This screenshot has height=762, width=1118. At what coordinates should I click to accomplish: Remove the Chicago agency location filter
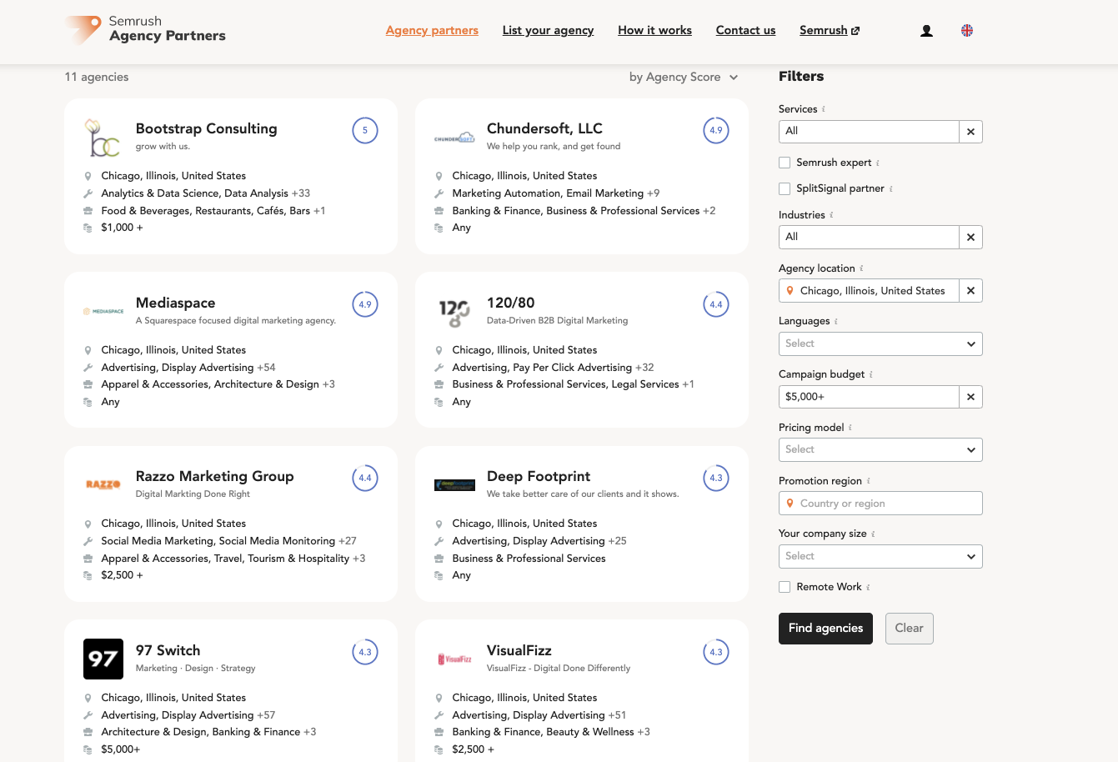tap(970, 291)
